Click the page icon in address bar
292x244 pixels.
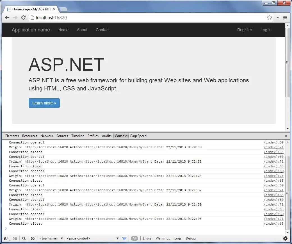32,17
